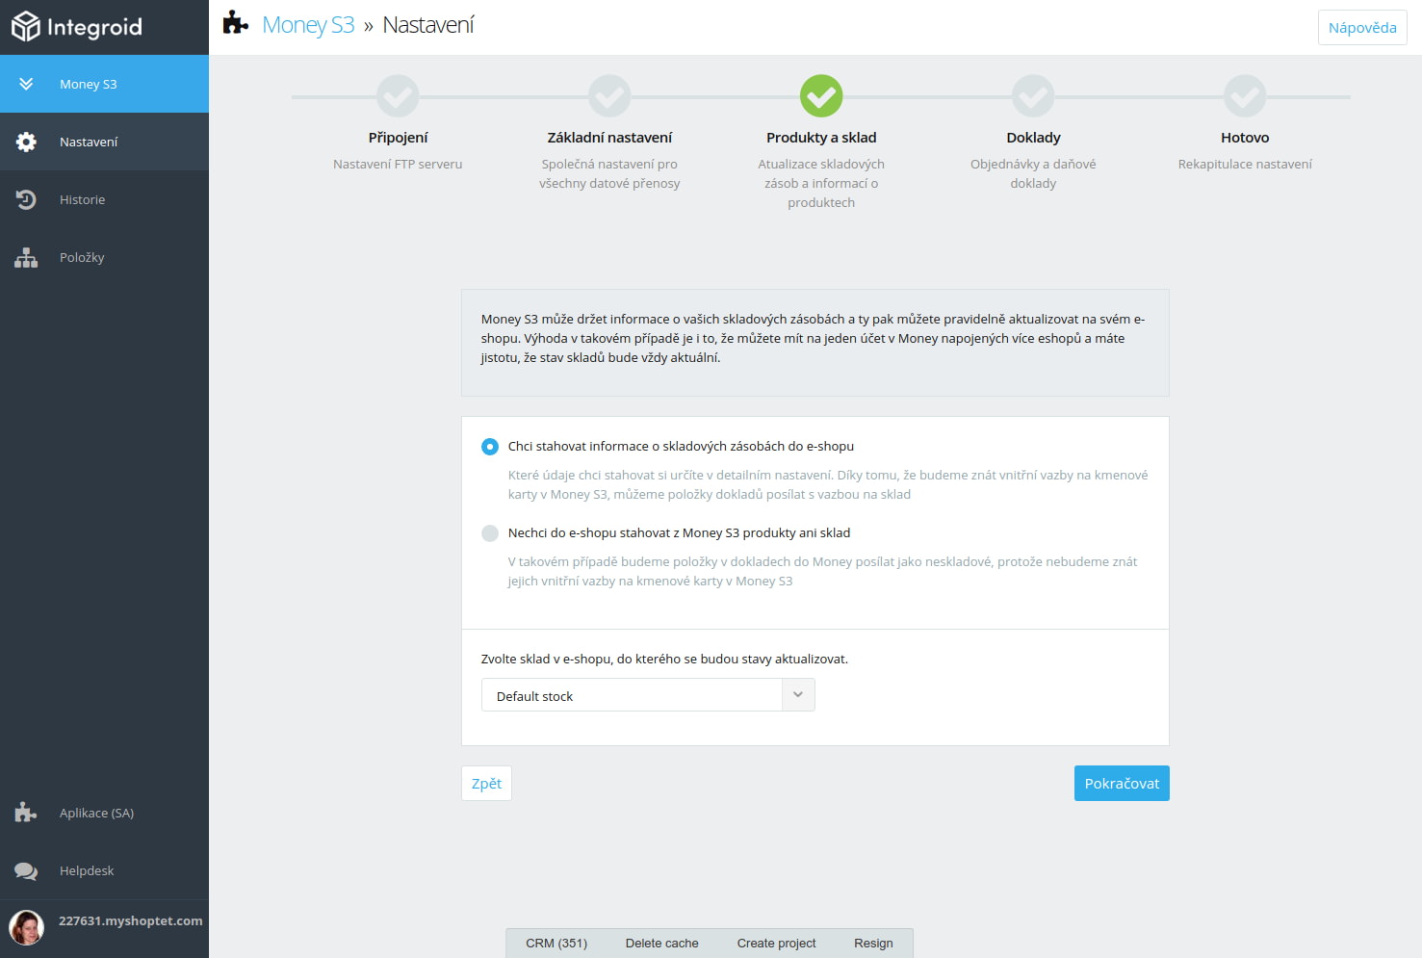This screenshot has width=1422, height=958.
Task: Open Nápověda help button
Action: click(x=1362, y=27)
